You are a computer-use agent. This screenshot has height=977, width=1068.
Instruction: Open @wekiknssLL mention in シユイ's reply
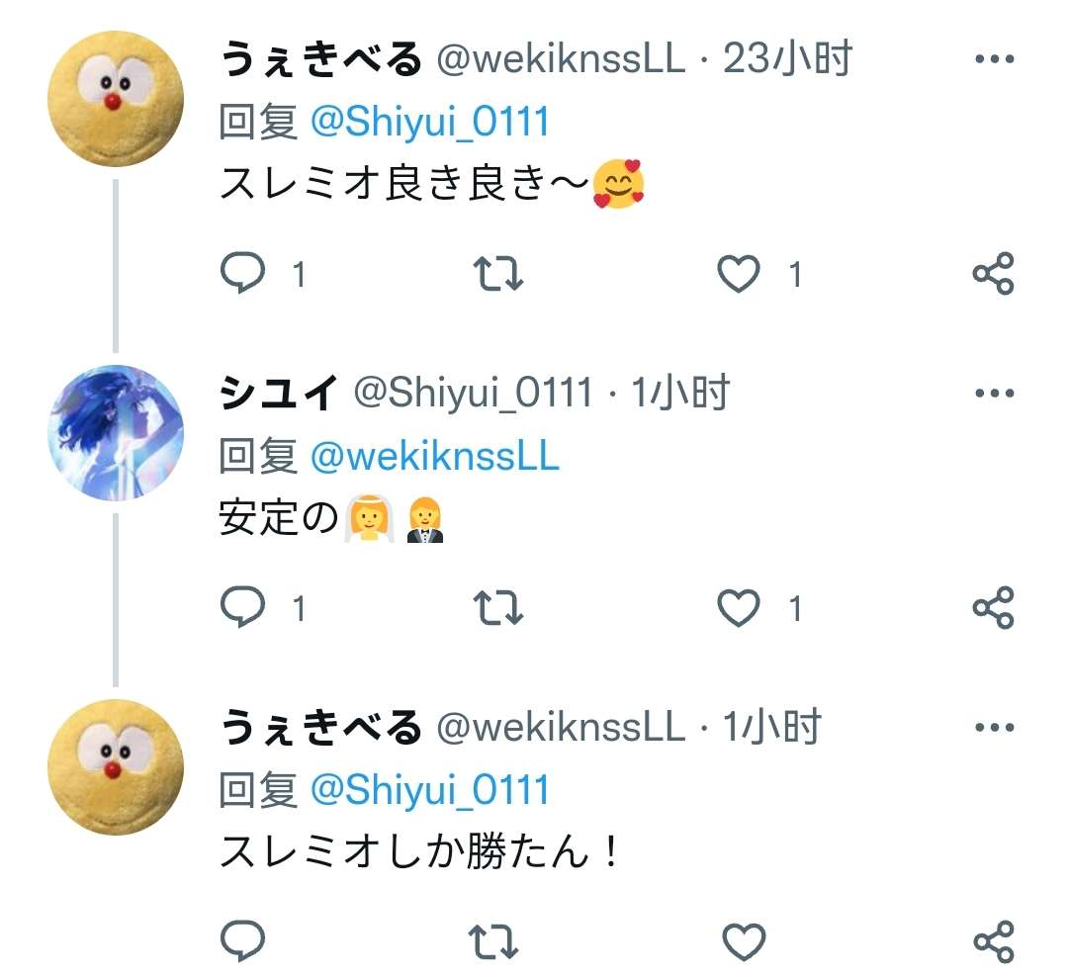pos(434,456)
